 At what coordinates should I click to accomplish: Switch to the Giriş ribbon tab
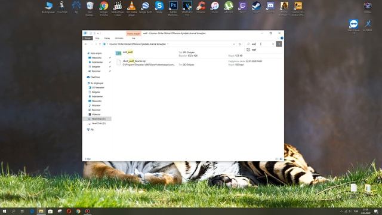[x=97, y=38]
